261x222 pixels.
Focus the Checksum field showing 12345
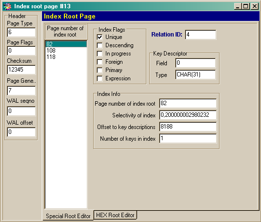(21, 70)
